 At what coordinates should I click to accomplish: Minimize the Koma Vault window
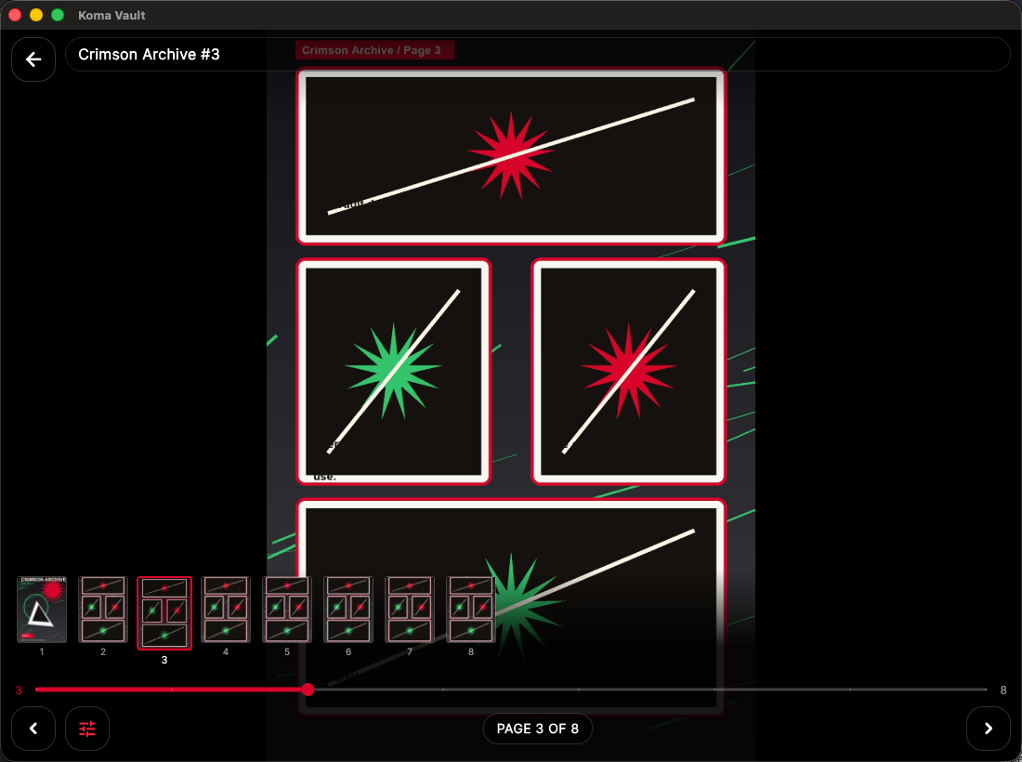pos(36,15)
